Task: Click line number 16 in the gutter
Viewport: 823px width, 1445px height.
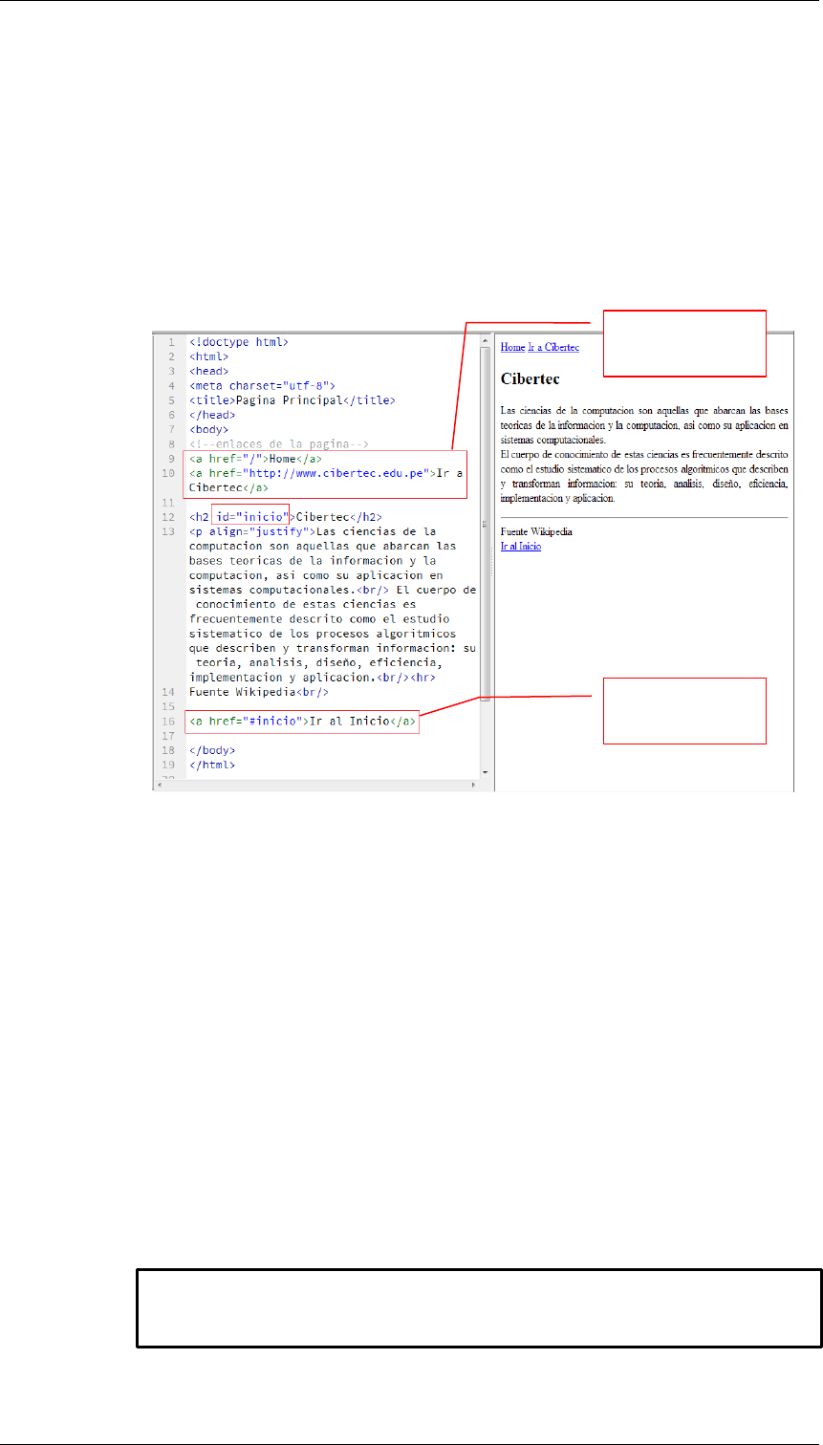Action: pyautogui.click(x=168, y=721)
